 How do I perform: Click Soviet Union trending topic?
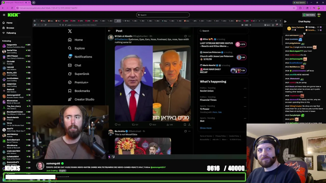(x=207, y=91)
